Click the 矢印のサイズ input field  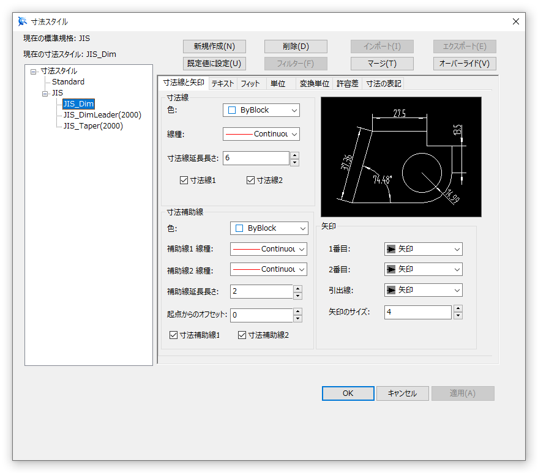[x=418, y=312]
